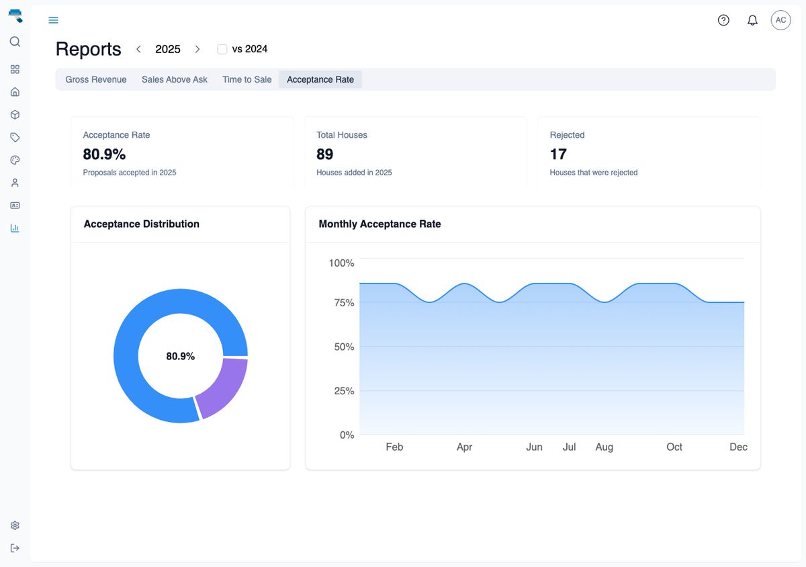The height and width of the screenshot is (567, 806).
Task: Click the Reports page heading
Action: 88,49
